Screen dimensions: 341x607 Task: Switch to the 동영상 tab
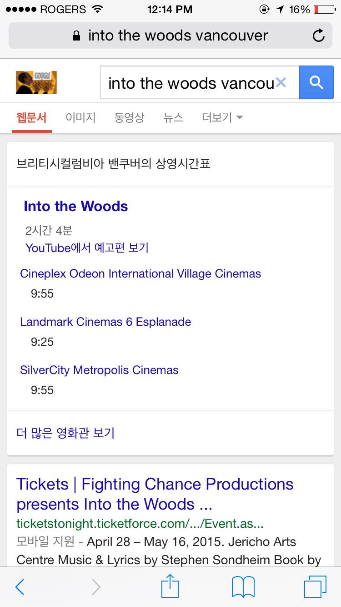point(129,118)
